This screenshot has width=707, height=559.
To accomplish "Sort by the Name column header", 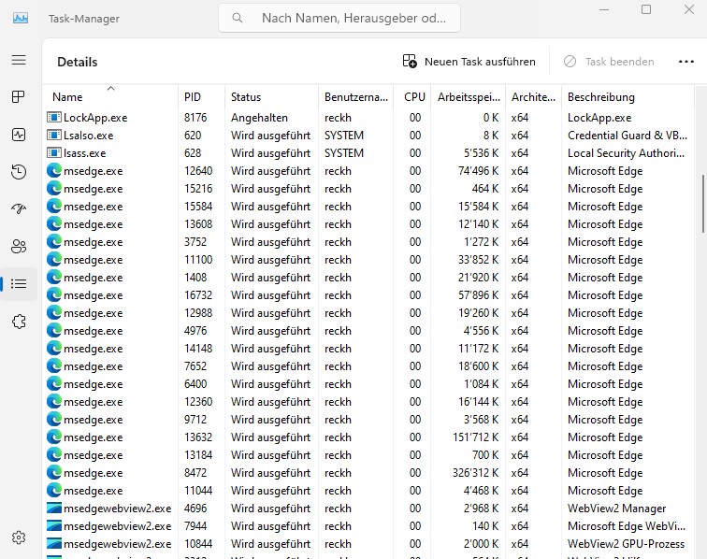I will pos(110,97).
